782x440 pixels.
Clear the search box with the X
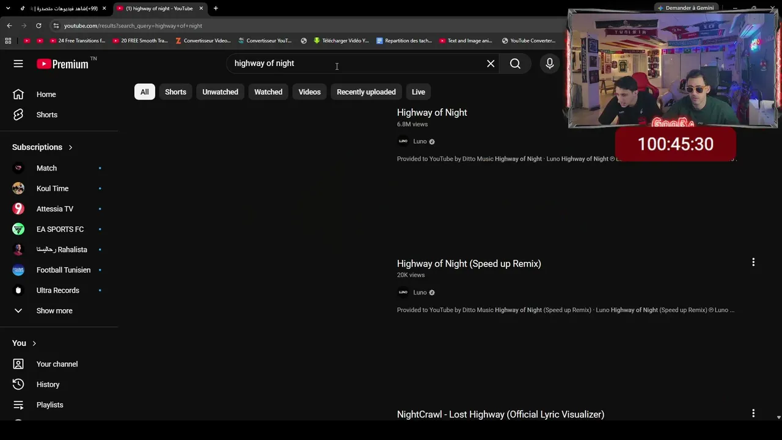pyautogui.click(x=491, y=64)
